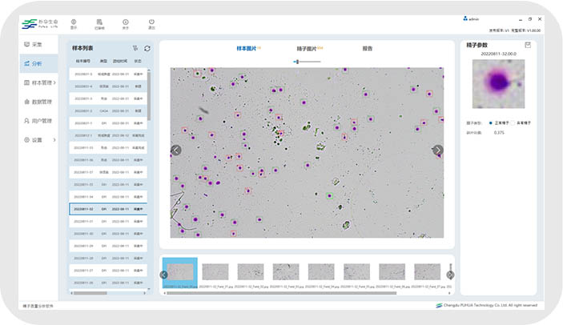
Task: Refresh the sample list with refresh icon
Action: (x=147, y=48)
